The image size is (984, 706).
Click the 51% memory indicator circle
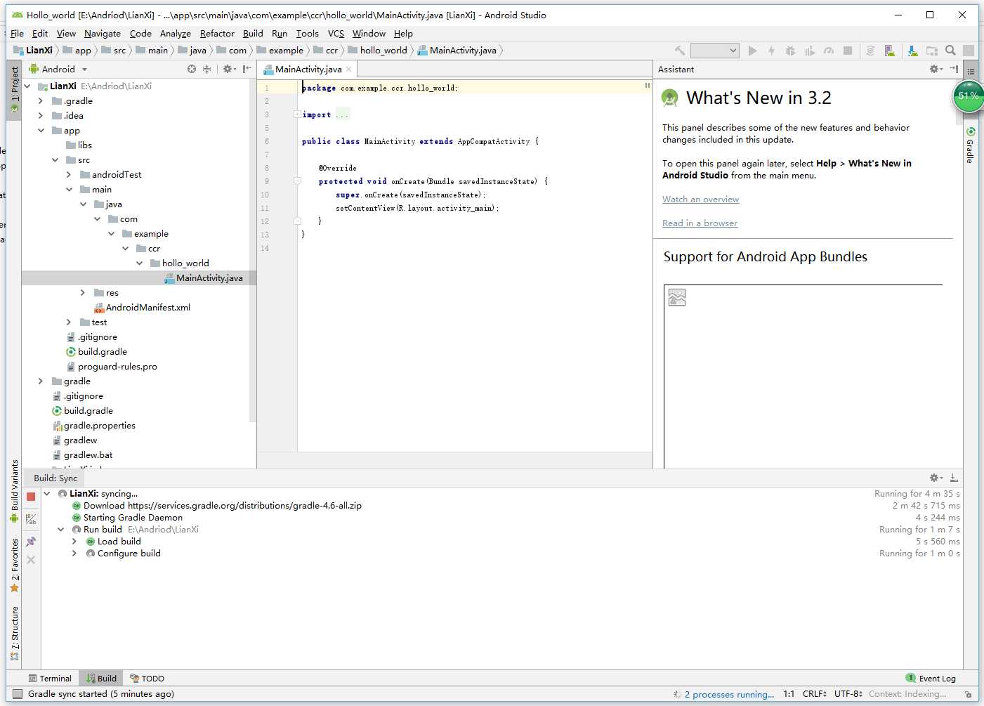pos(969,96)
